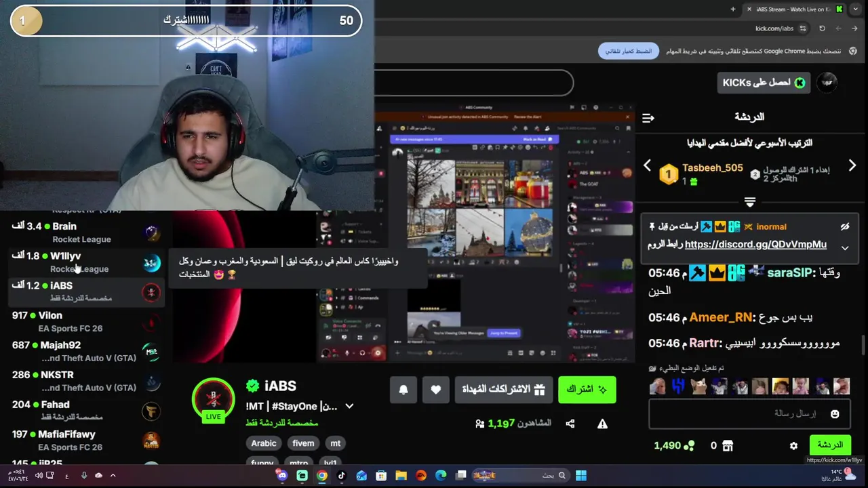Open File Explorer folder in taskbar

[401, 476]
